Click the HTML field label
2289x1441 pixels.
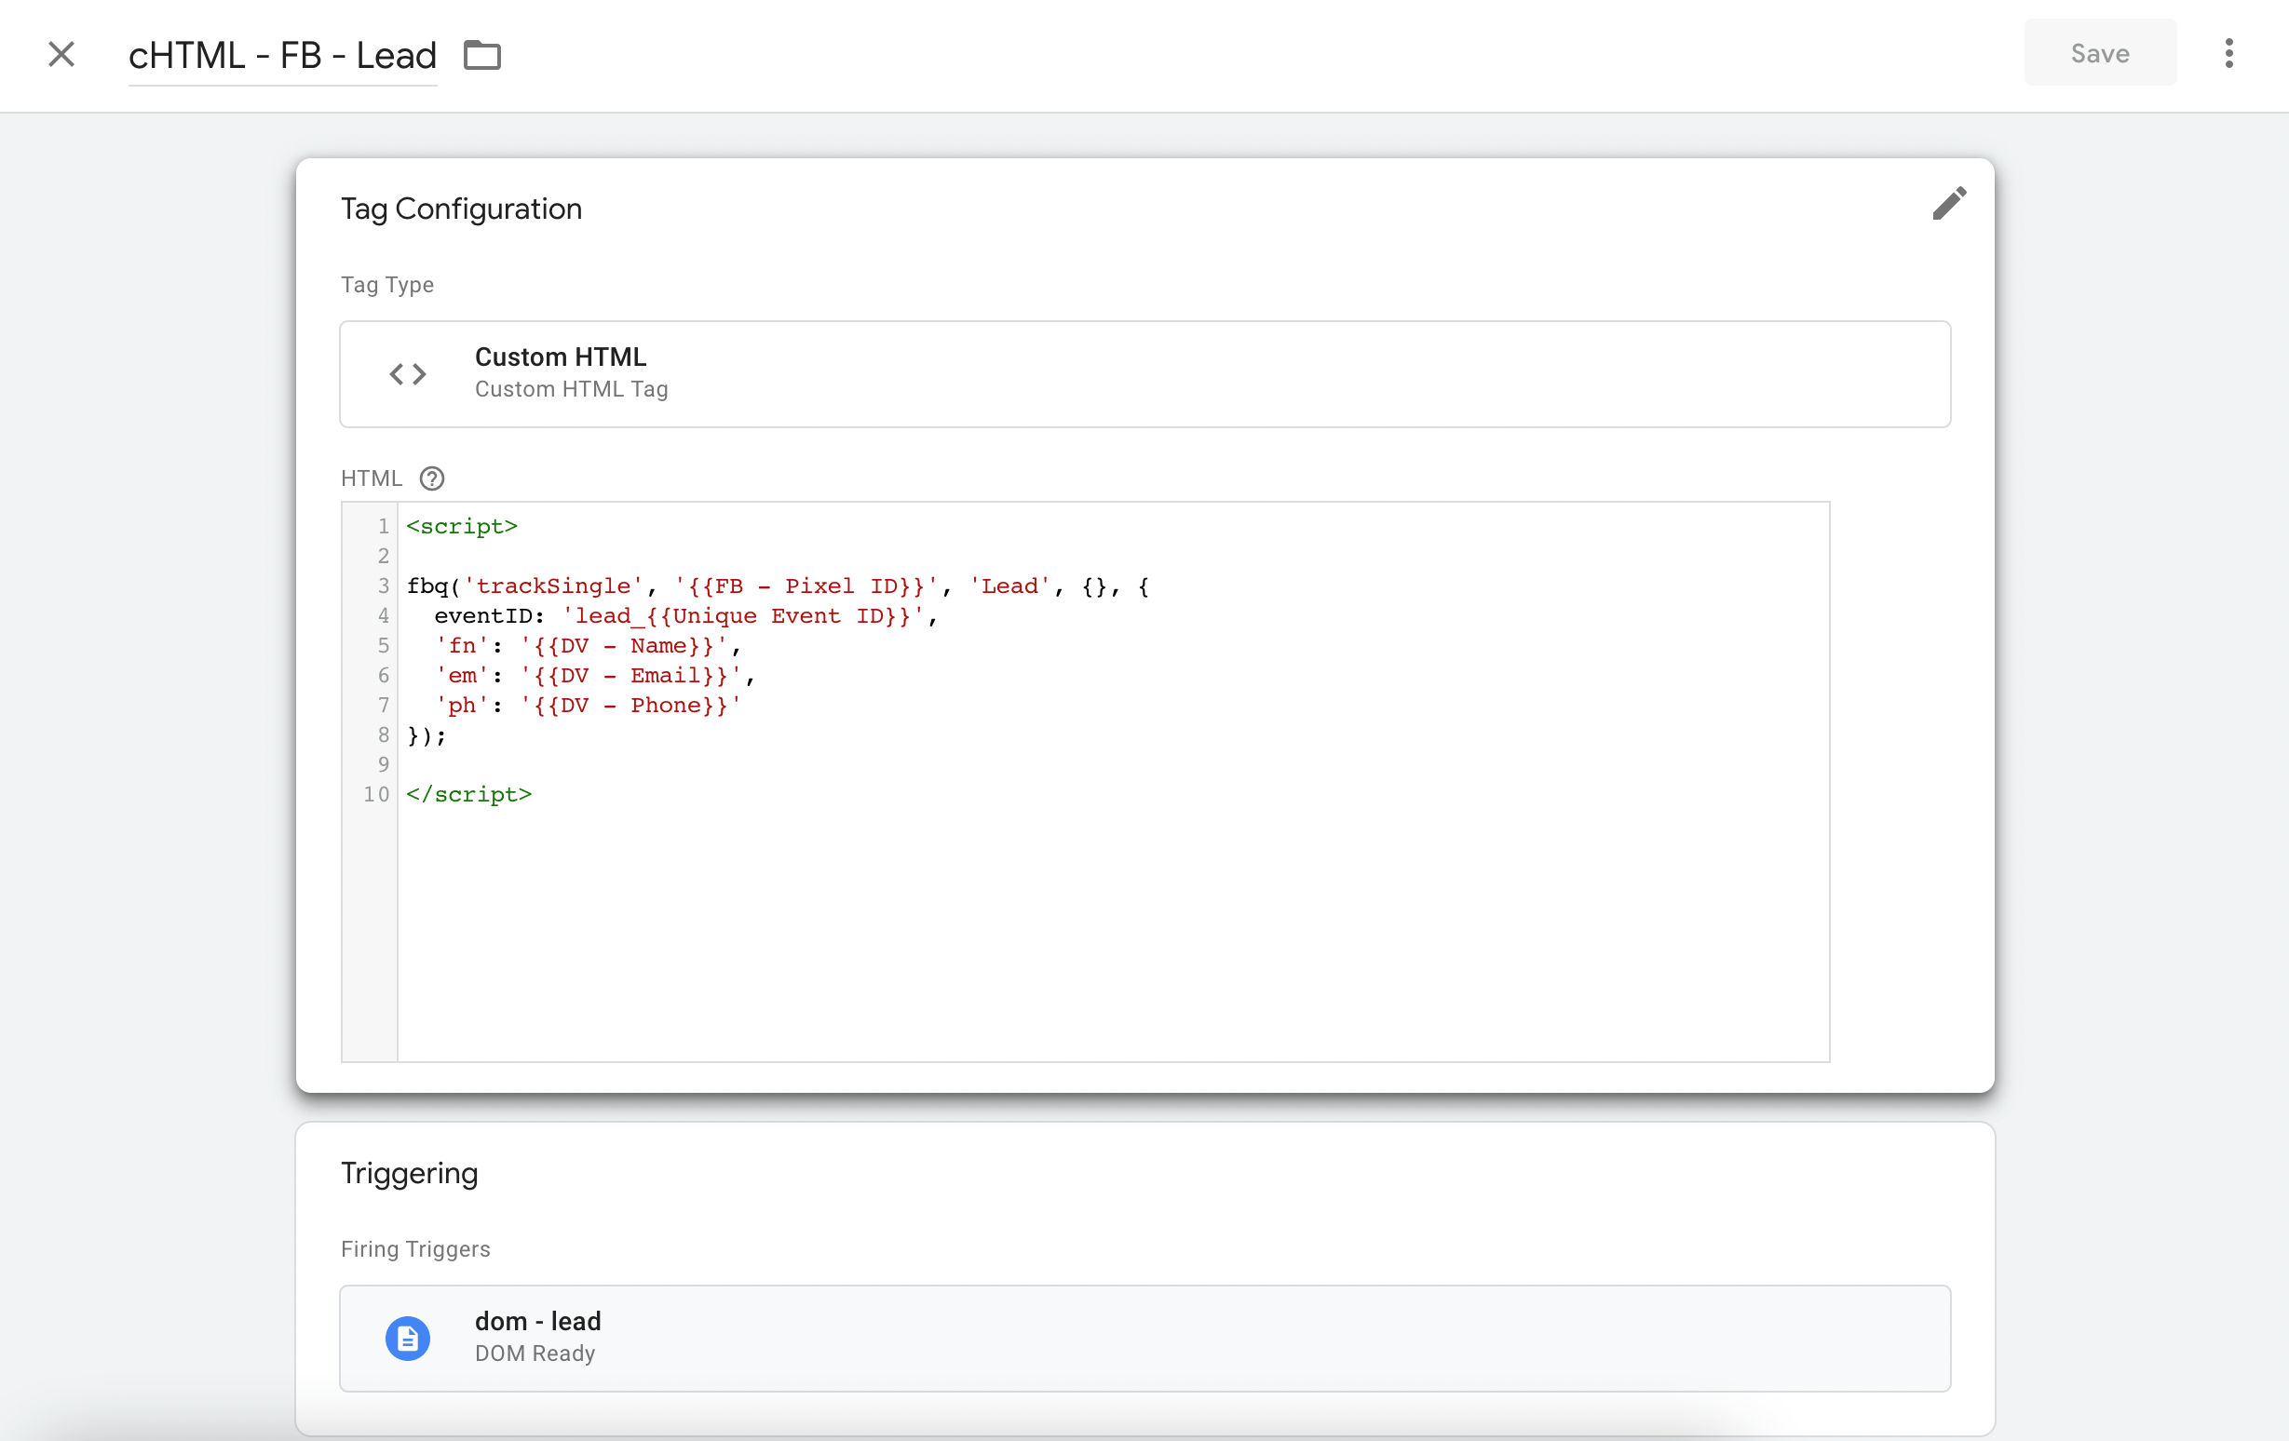pos(372,478)
